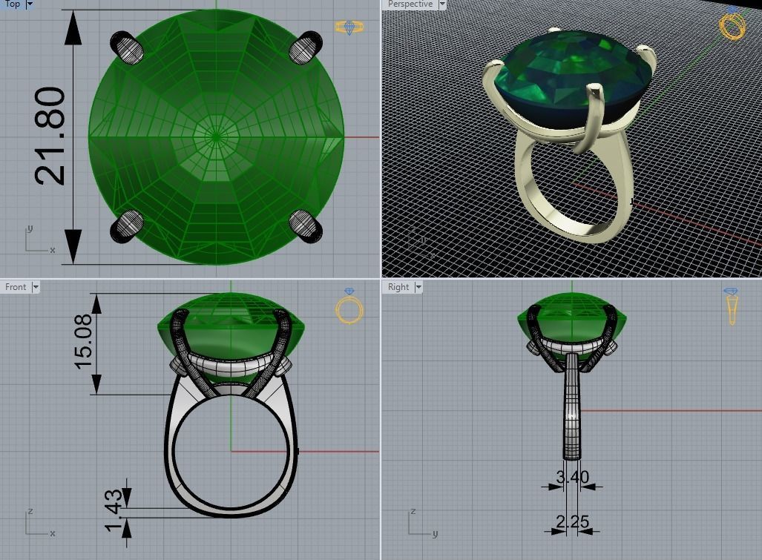This screenshot has height=560, width=762.
Task: Select the 2.25 width dimension
Action: click(573, 522)
